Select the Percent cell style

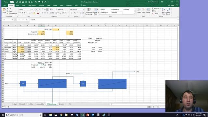click(x=116, y=12)
